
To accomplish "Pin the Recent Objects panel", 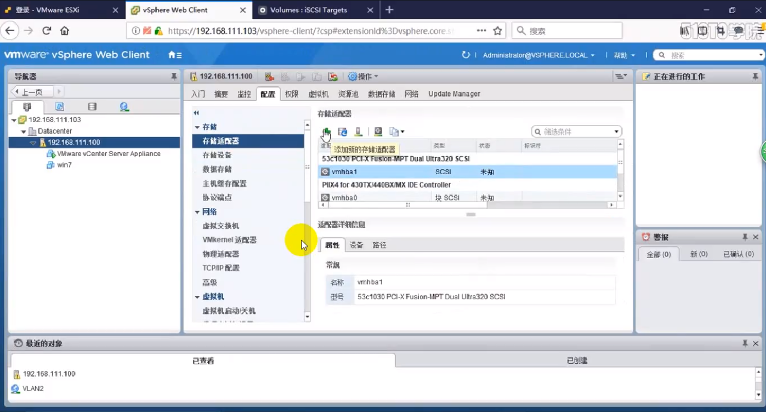I will click(745, 343).
